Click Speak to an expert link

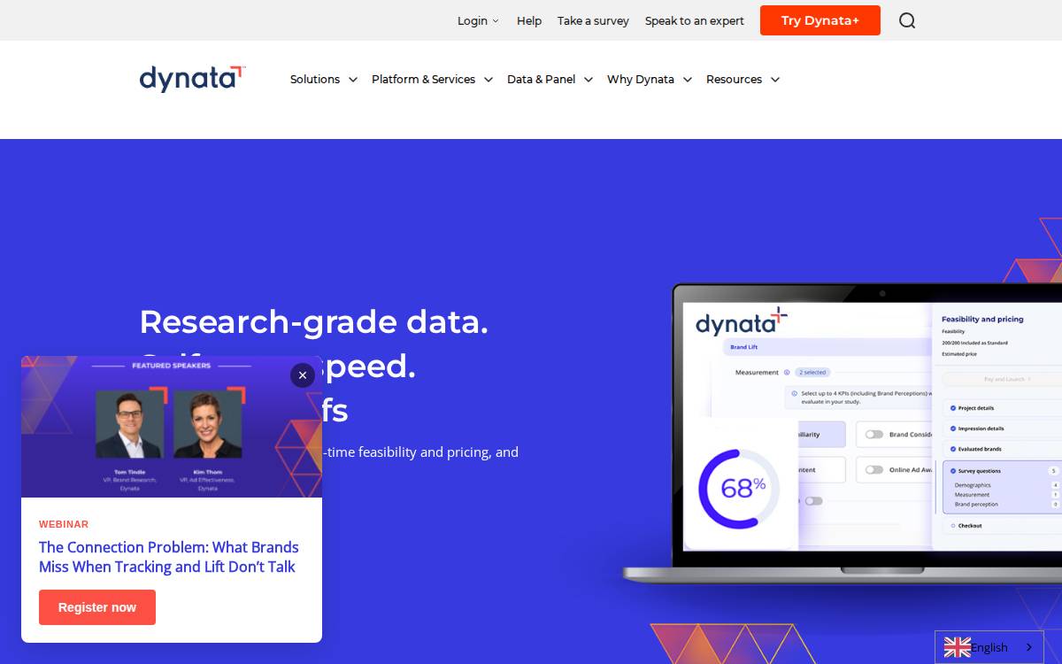click(694, 20)
